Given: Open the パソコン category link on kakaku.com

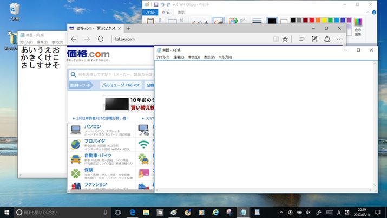Looking at the screenshot, I should [x=93, y=126].
